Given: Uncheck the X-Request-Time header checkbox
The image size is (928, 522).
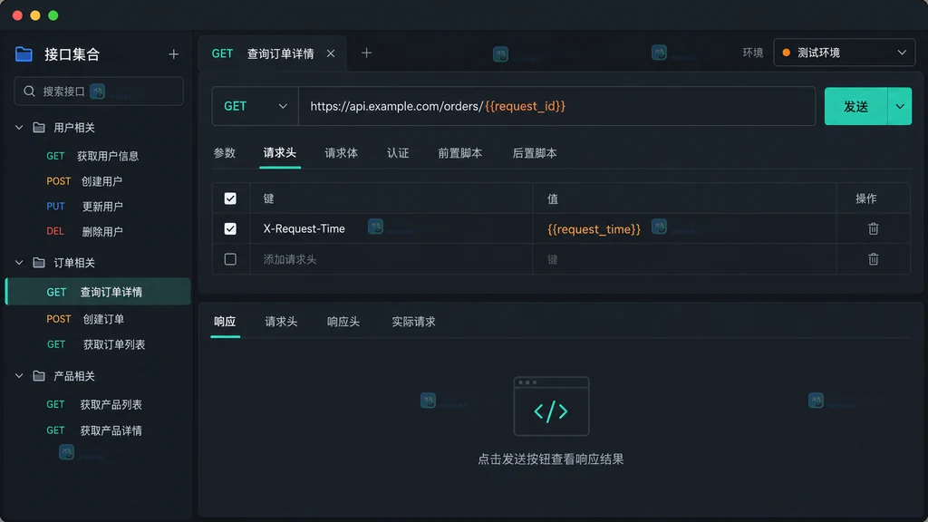Looking at the screenshot, I should 230,228.
